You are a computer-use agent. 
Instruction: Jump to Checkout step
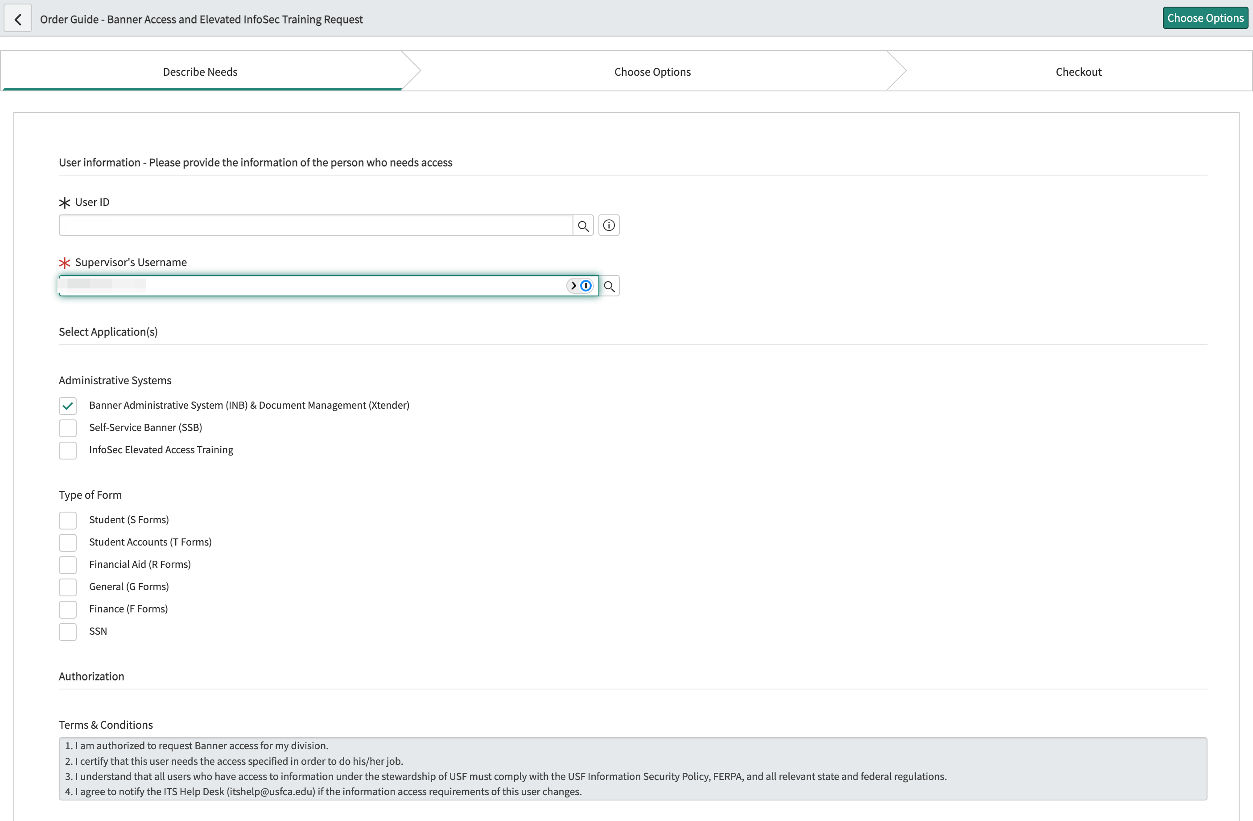click(x=1078, y=71)
